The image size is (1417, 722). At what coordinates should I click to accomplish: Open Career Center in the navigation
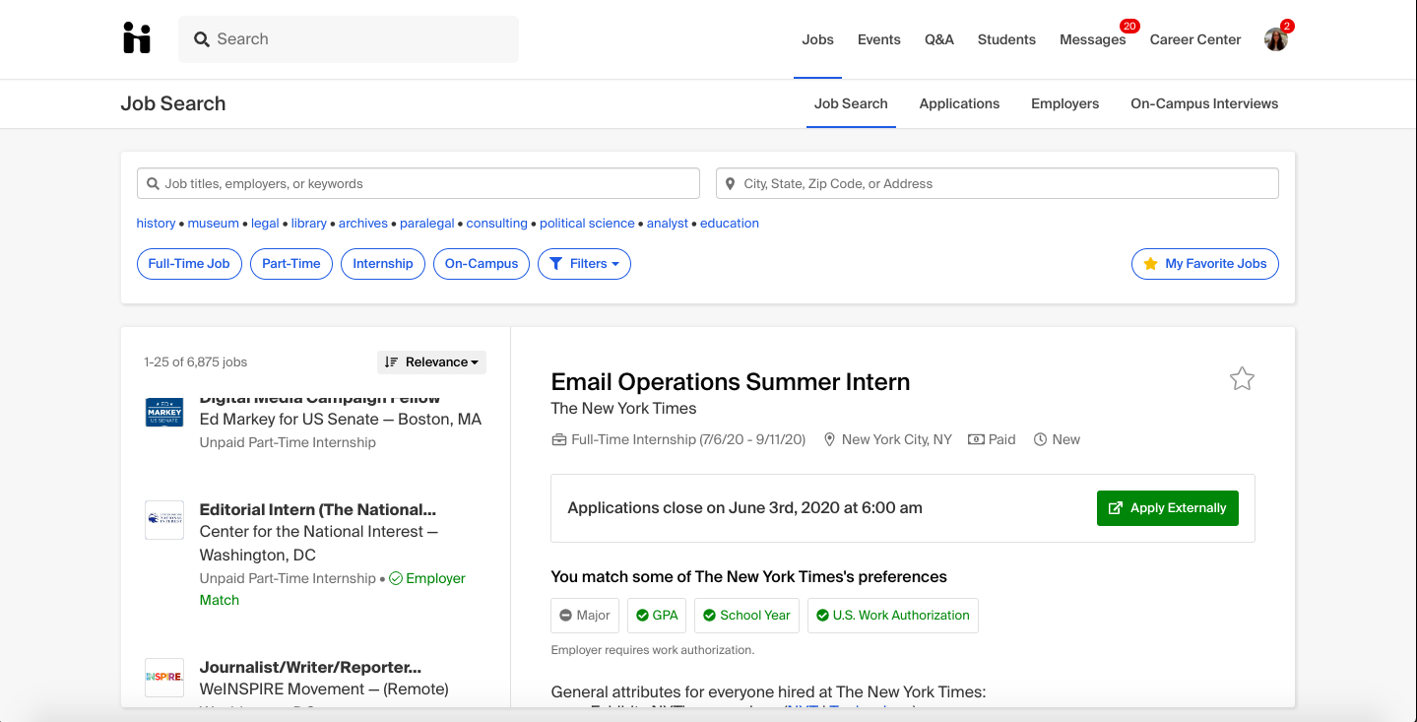point(1195,39)
